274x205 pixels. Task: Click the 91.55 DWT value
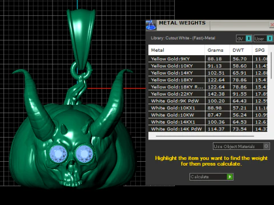[x=240, y=94]
